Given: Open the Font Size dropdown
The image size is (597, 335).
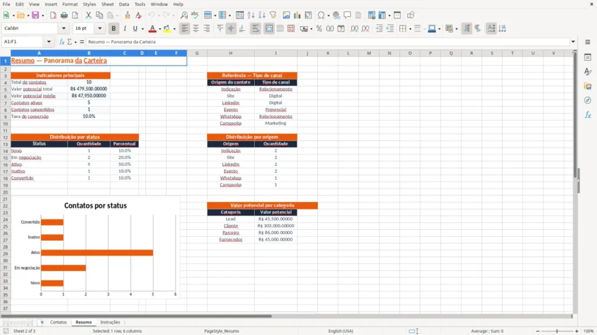Looking at the screenshot, I should coord(100,28).
